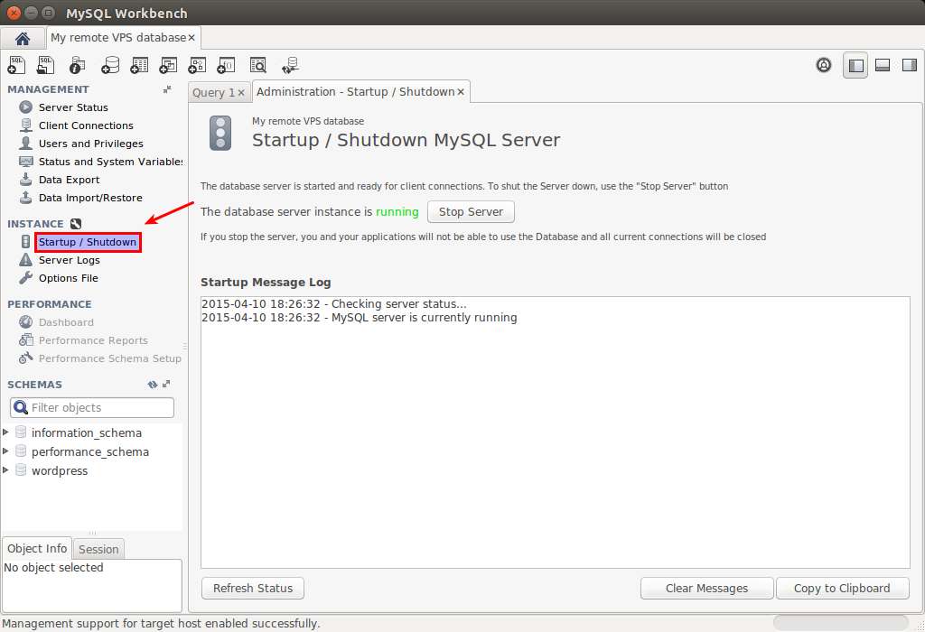Expand the information_schema node
Screen dimensions: 925x632
(6, 432)
